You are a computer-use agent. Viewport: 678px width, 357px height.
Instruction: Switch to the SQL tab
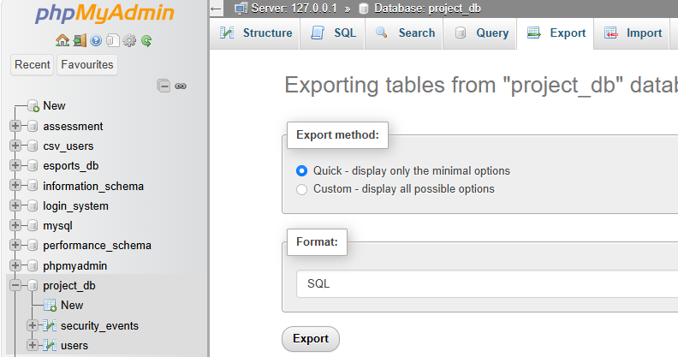pos(333,33)
